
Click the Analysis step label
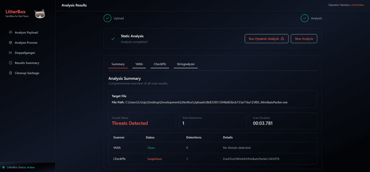pos(316,18)
